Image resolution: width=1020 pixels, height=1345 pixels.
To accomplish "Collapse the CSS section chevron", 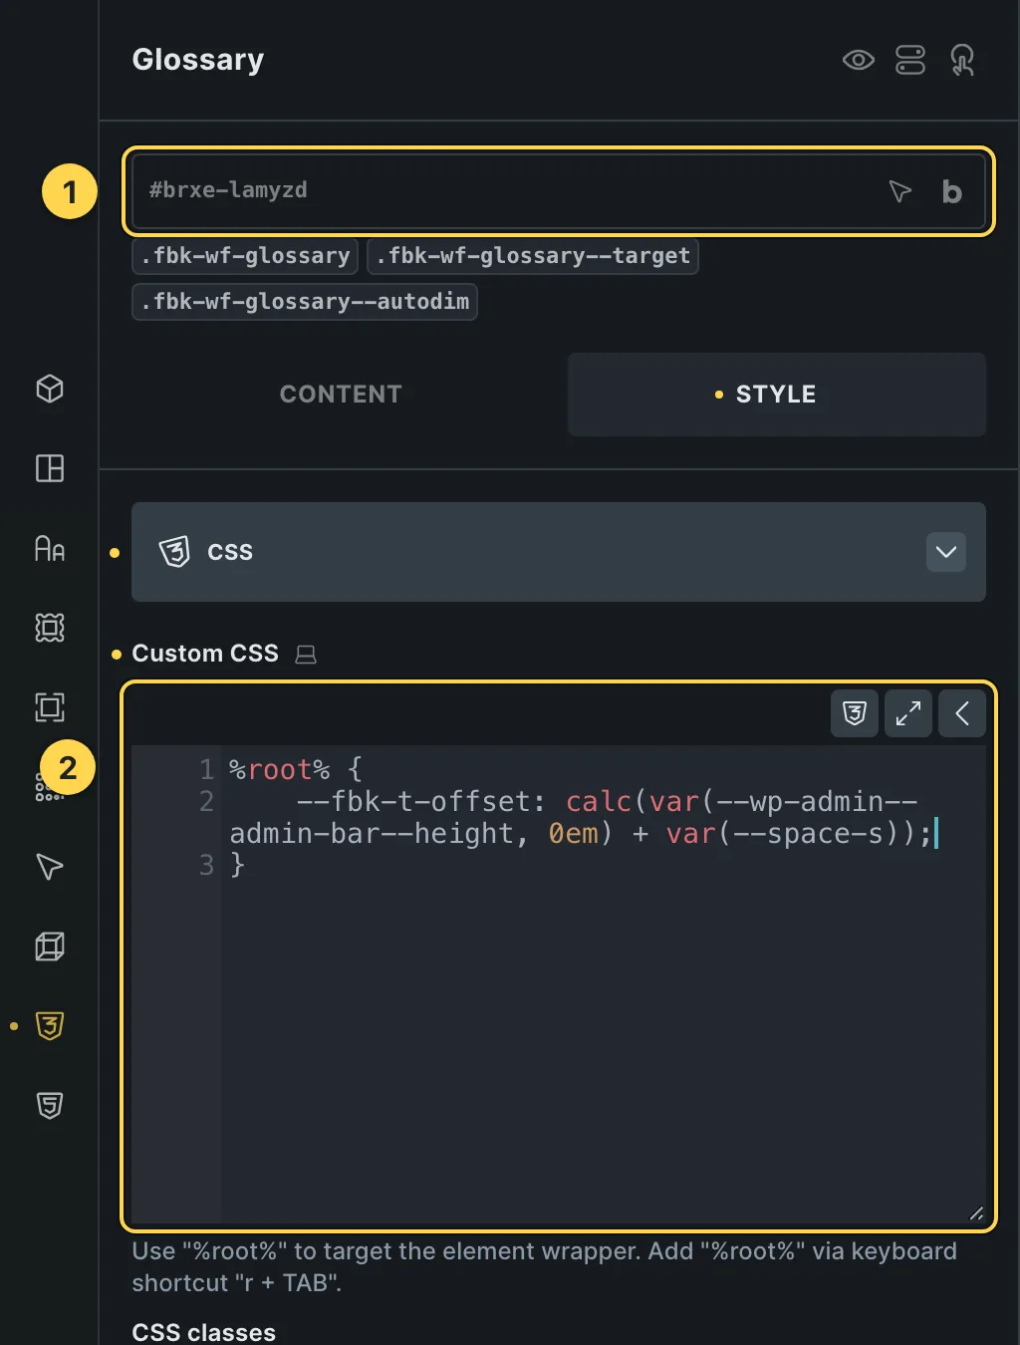I will pos(946,552).
